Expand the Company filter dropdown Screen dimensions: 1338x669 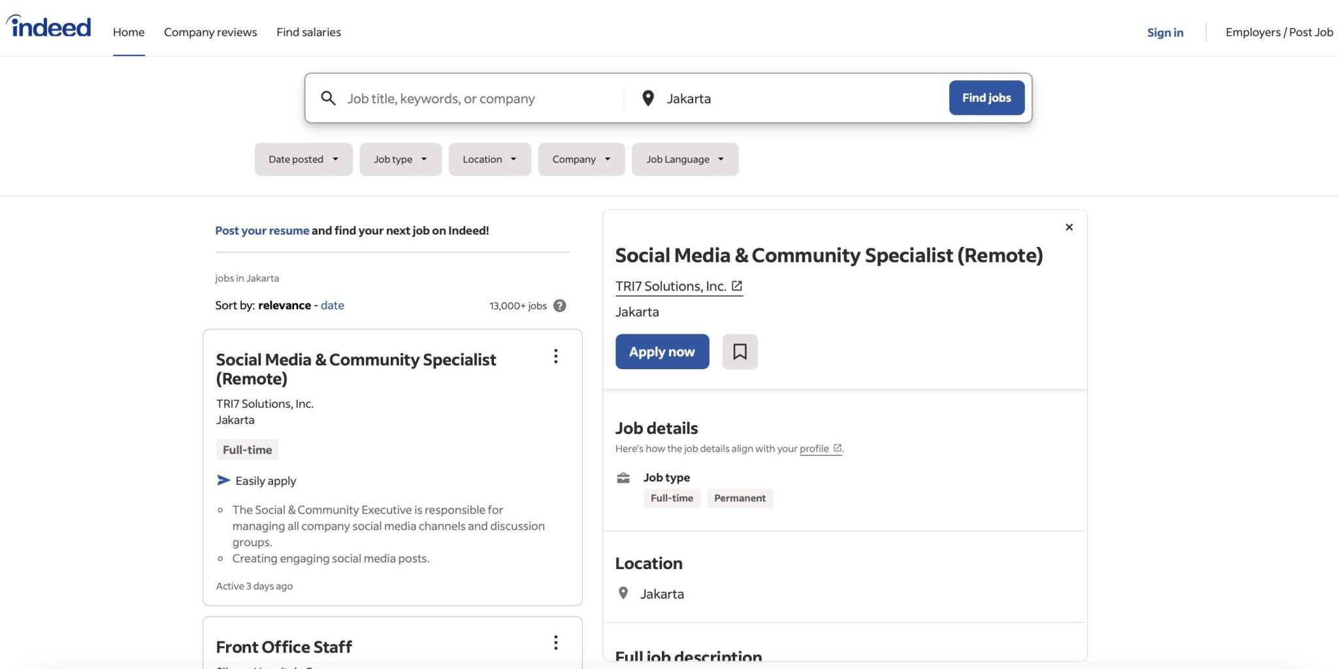tap(581, 159)
